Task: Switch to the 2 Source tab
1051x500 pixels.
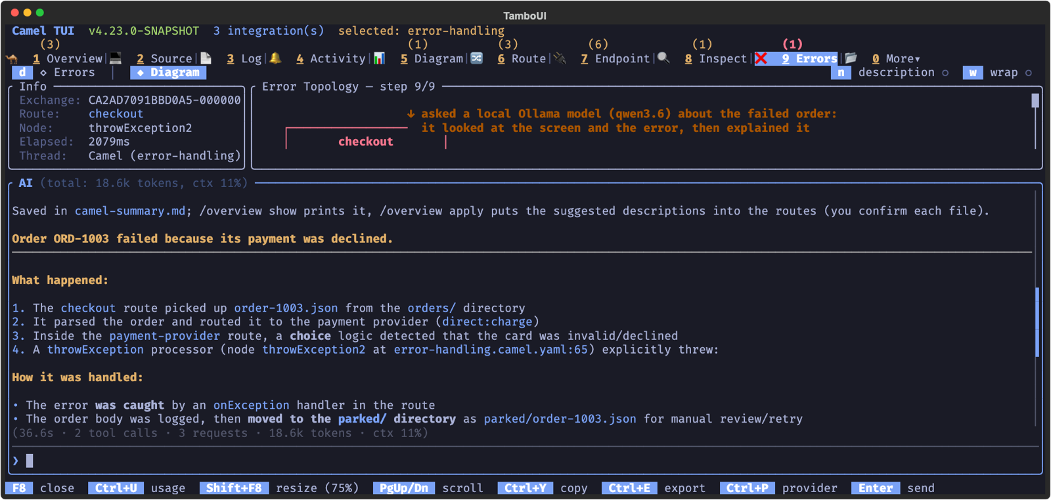Action: [164, 58]
